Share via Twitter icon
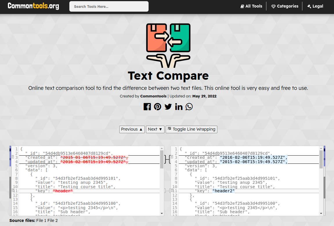Viewport: 334px width, 226px height. coord(168,106)
